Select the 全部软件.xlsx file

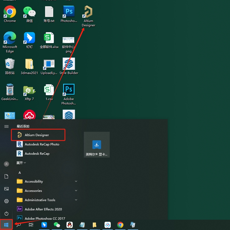click(49, 40)
